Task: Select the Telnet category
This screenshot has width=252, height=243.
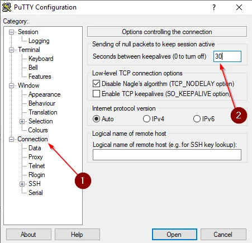Action: (37, 166)
